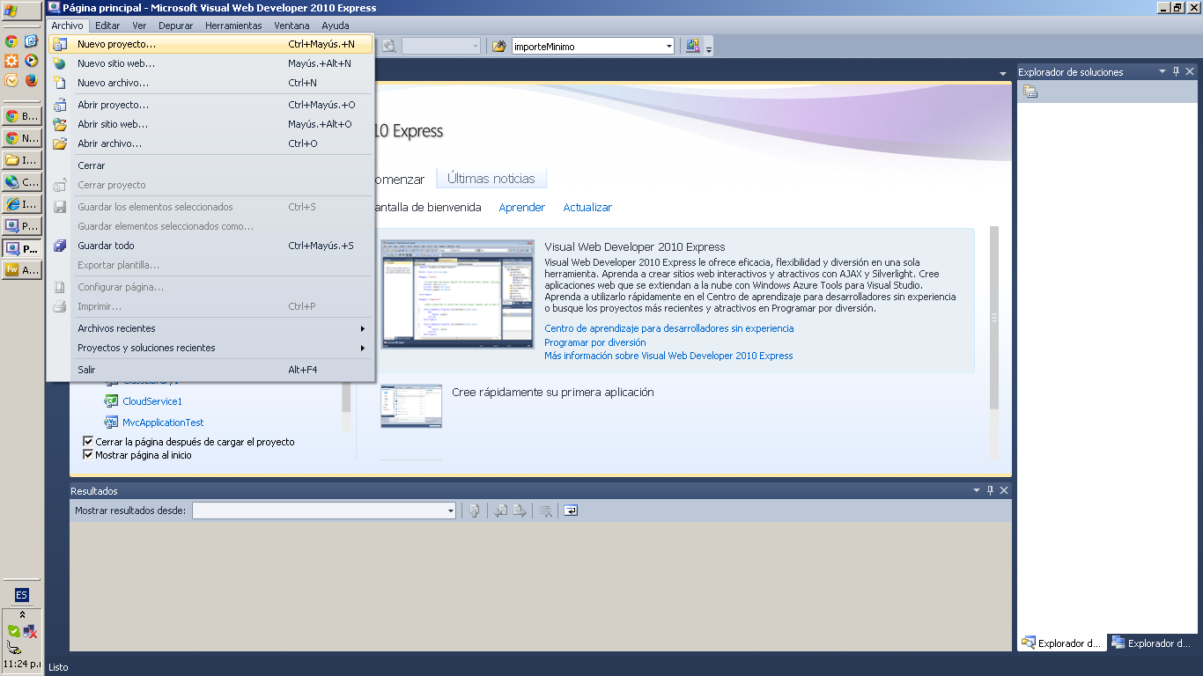Click the Cree rápidamente su primera aplicación thumbnail
1203x676 pixels.
(411, 406)
